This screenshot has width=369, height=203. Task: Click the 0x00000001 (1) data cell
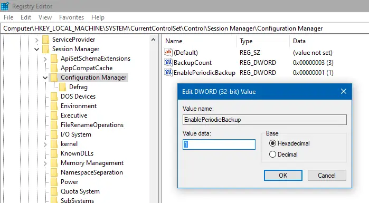pos(313,73)
